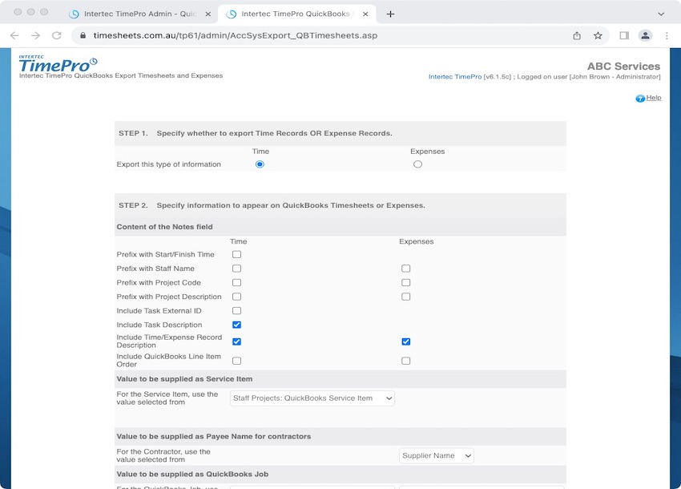
Task: Reload the page with the refresh icon
Action: coord(56,35)
